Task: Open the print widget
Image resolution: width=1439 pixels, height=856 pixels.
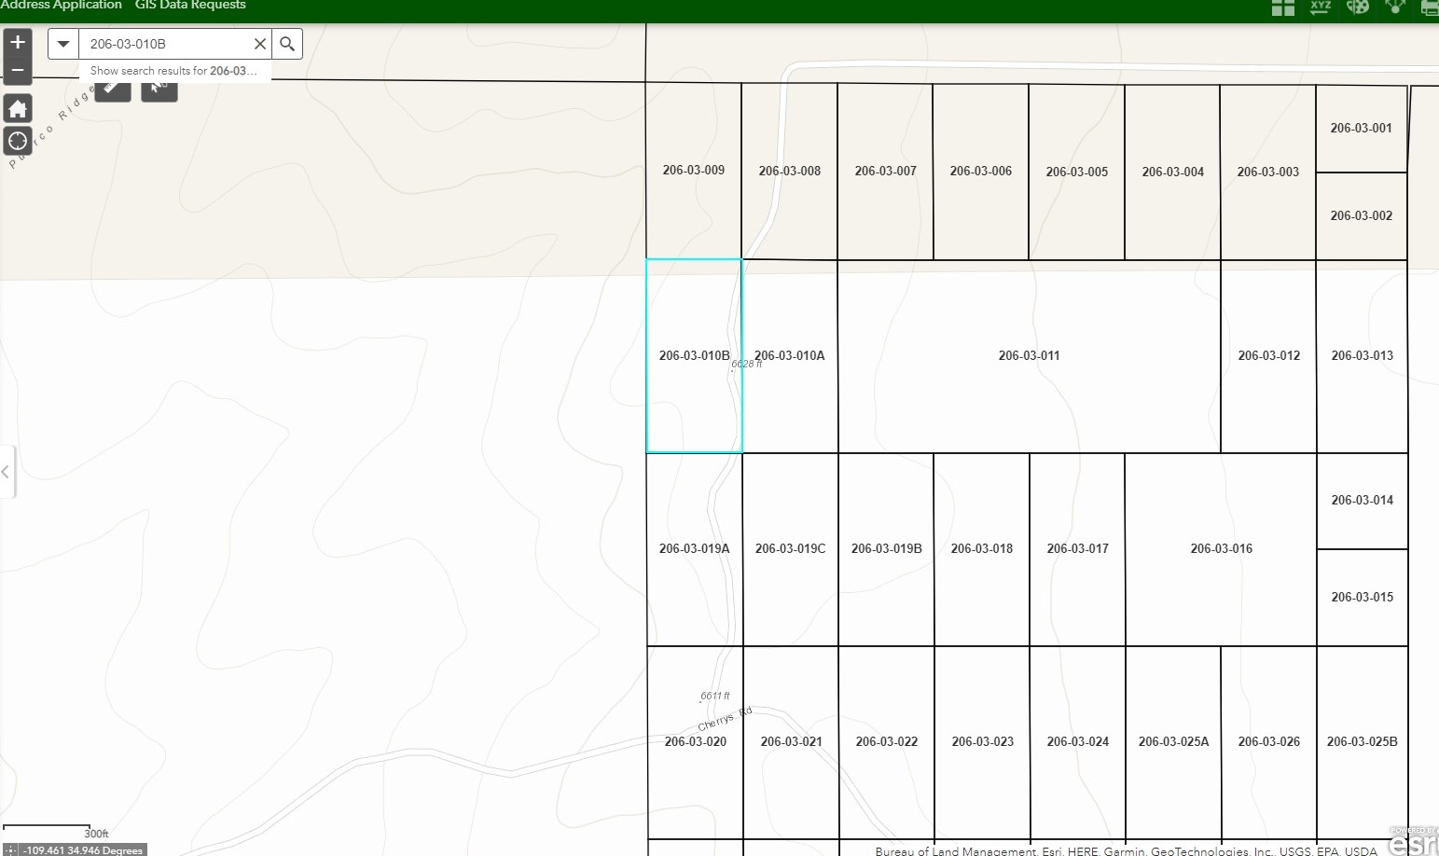Action: pyautogui.click(x=1429, y=7)
